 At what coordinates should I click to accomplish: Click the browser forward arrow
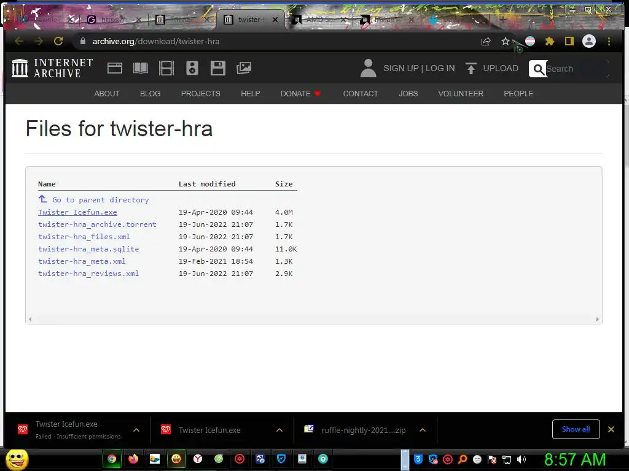click(x=39, y=41)
